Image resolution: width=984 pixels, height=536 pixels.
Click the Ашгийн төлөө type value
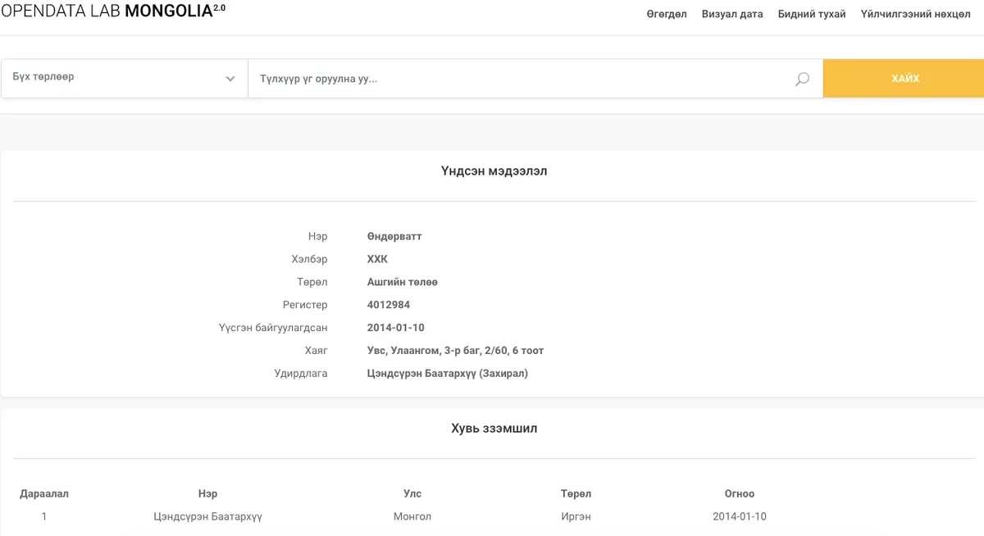tap(403, 282)
